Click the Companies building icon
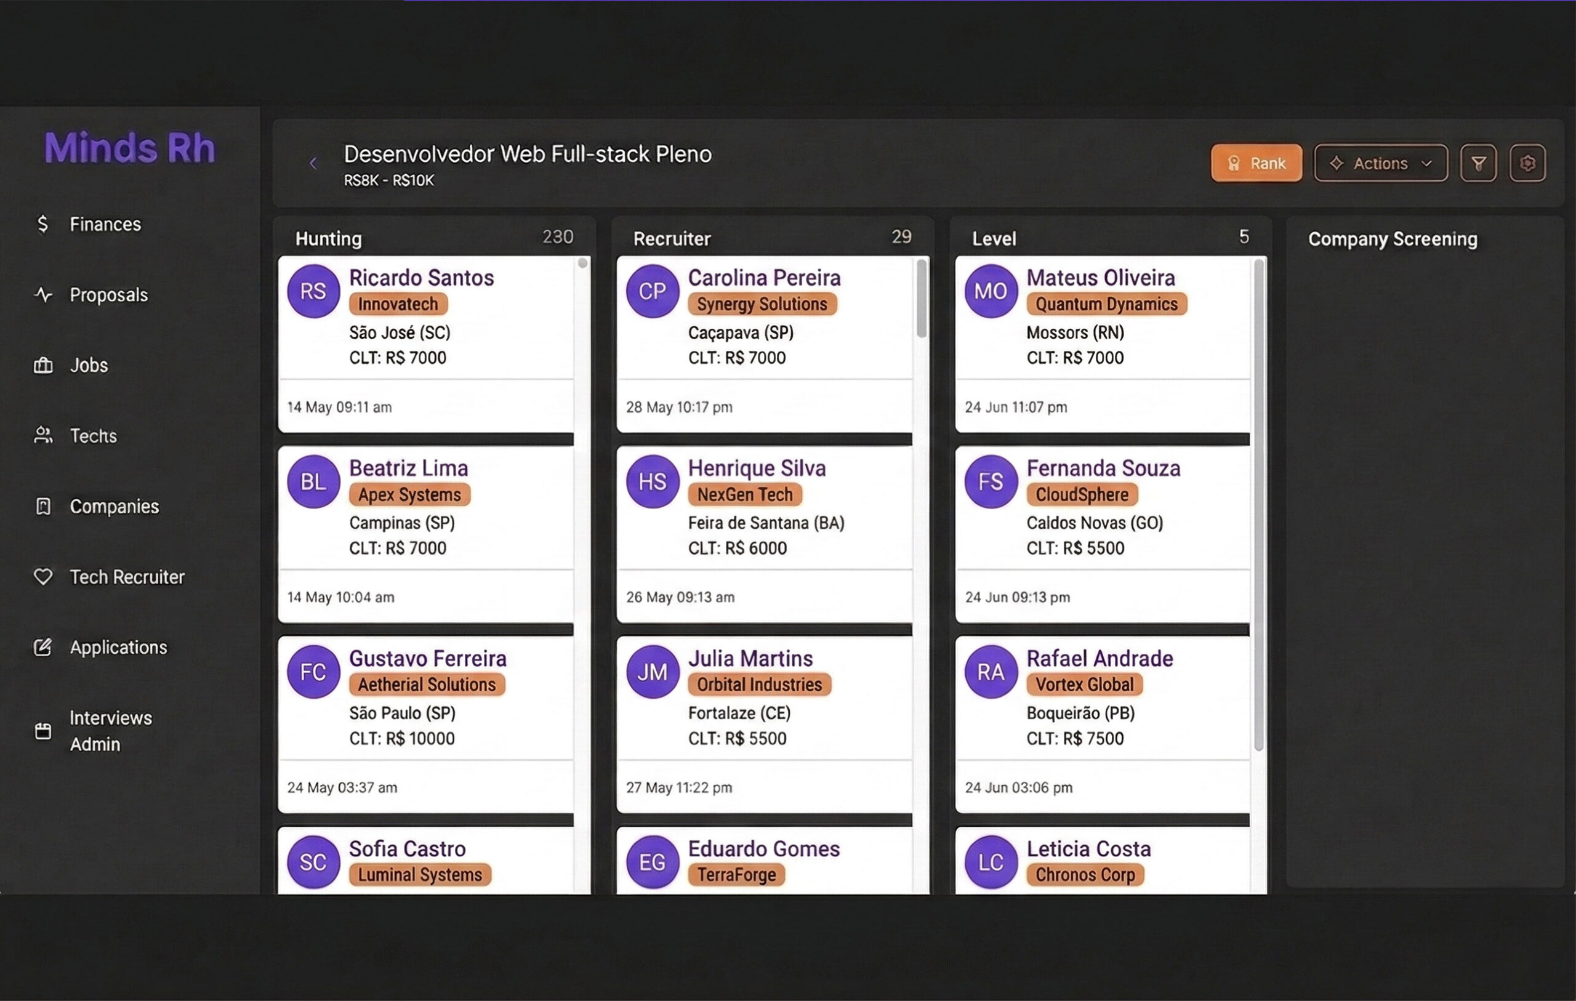 (x=43, y=507)
